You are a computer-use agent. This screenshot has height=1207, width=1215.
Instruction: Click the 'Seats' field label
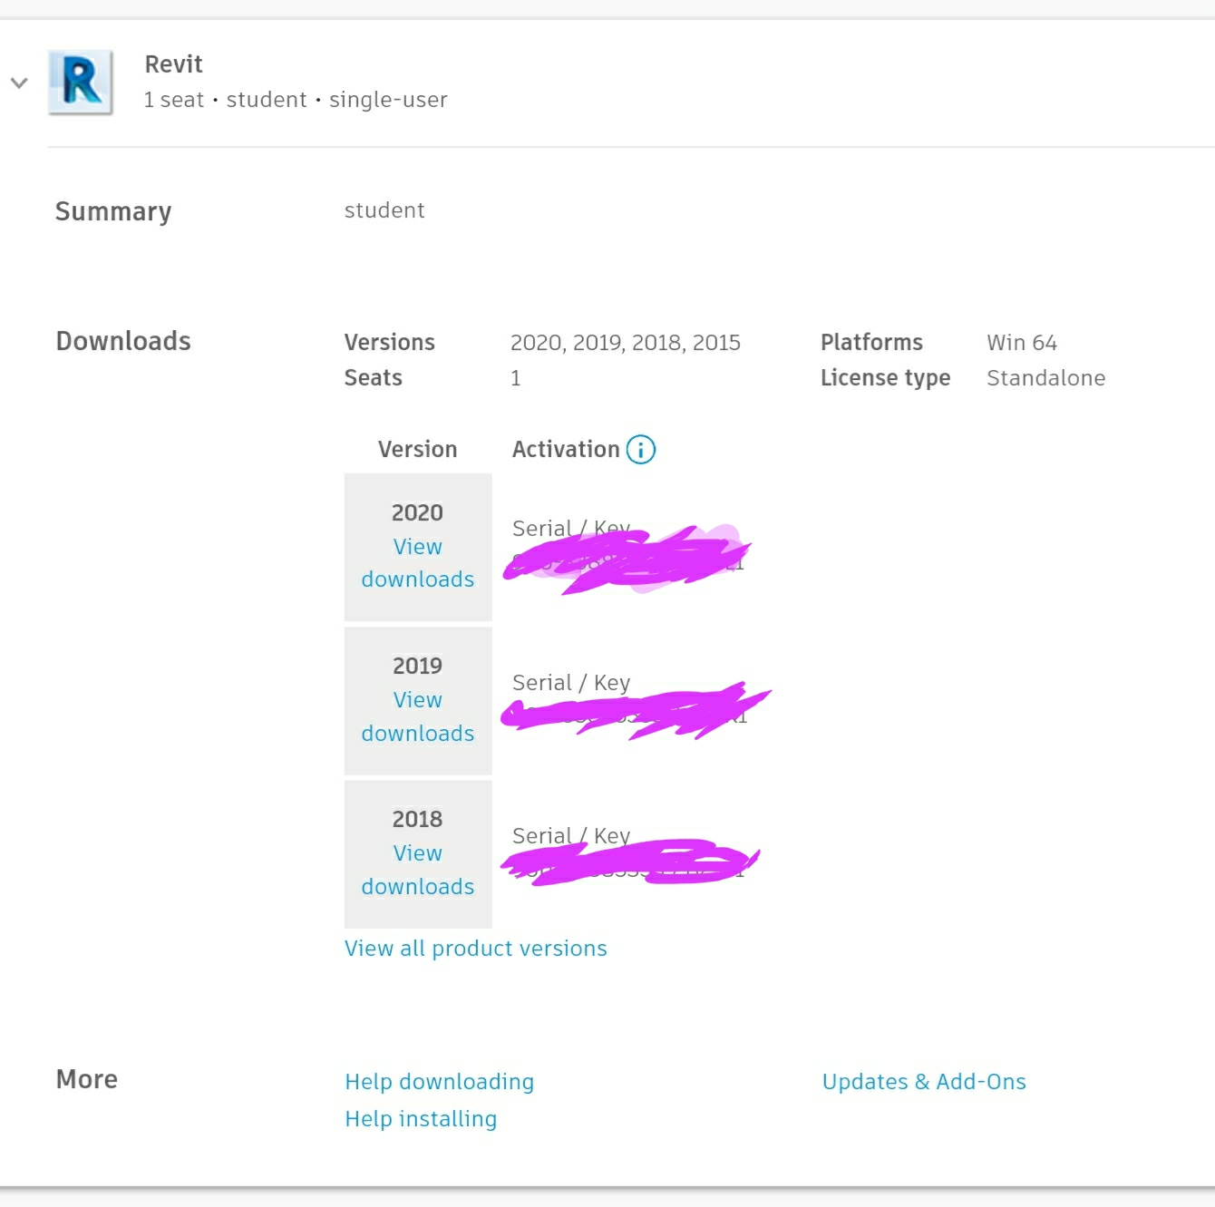click(374, 378)
